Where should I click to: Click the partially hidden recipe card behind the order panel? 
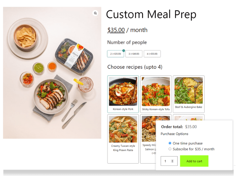[x=189, y=118]
